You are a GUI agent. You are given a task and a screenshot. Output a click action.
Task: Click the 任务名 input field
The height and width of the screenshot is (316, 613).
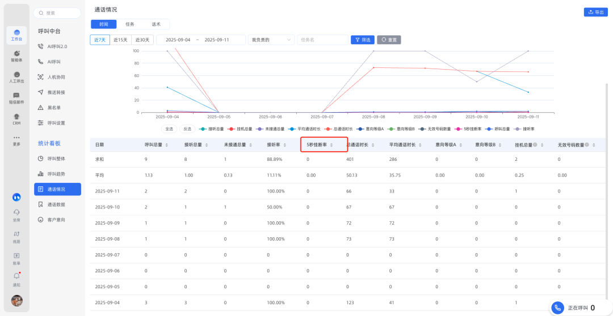(x=322, y=40)
